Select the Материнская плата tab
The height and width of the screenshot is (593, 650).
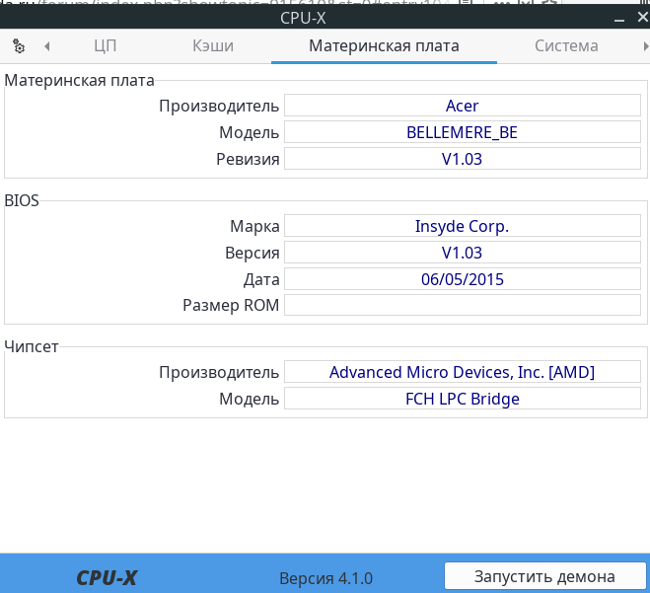tap(384, 46)
